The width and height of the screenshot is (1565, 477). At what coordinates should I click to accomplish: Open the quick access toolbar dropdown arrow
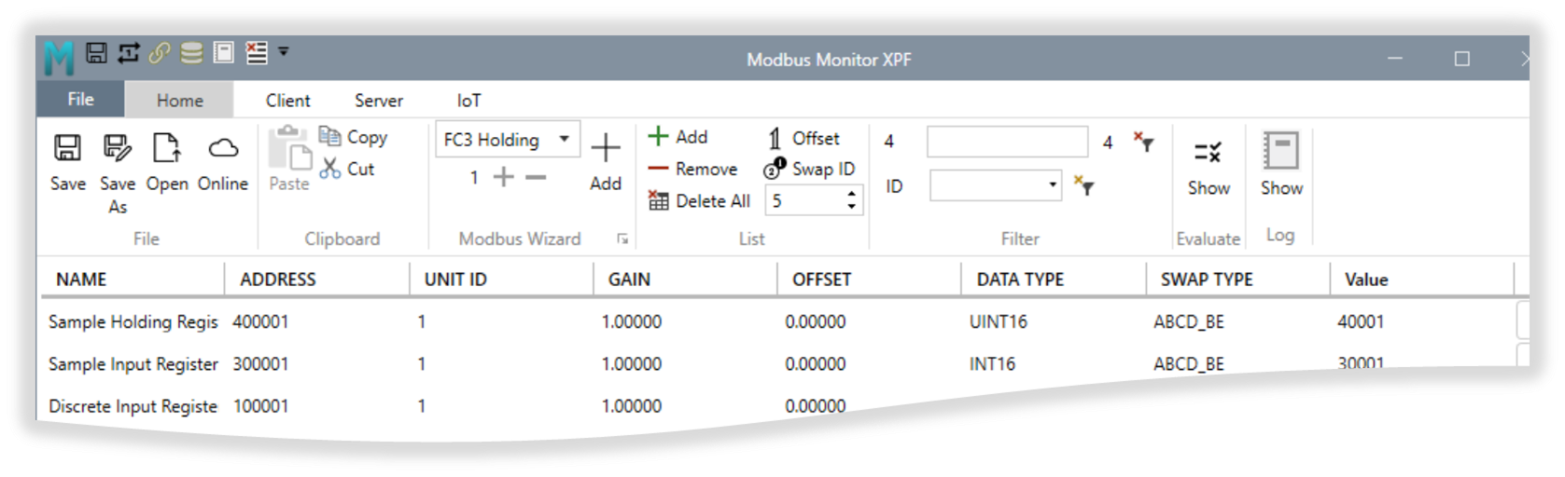284,52
